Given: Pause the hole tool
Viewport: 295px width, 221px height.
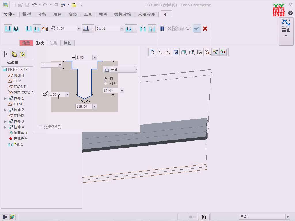Looking at the screenshot, I should pyautogui.click(x=162, y=28).
